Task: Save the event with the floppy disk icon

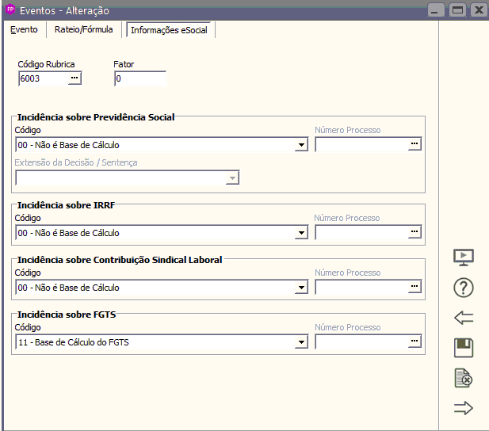Action: click(464, 348)
